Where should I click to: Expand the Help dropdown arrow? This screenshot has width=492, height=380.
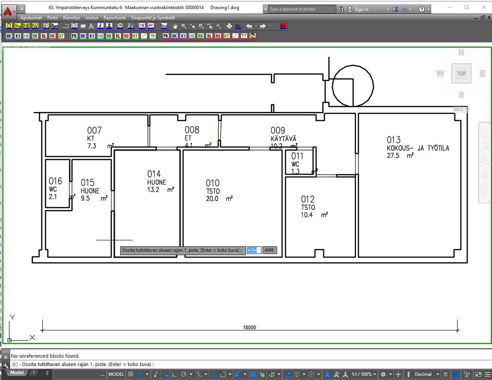click(429, 10)
